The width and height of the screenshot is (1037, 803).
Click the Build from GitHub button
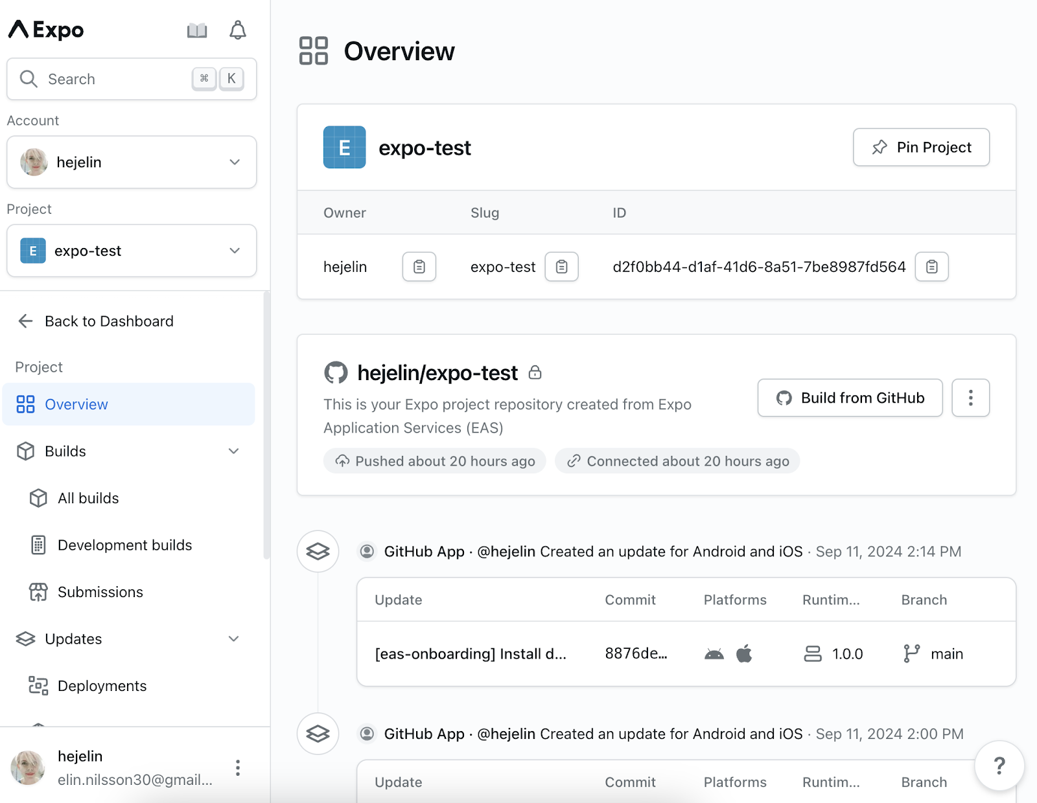(850, 398)
